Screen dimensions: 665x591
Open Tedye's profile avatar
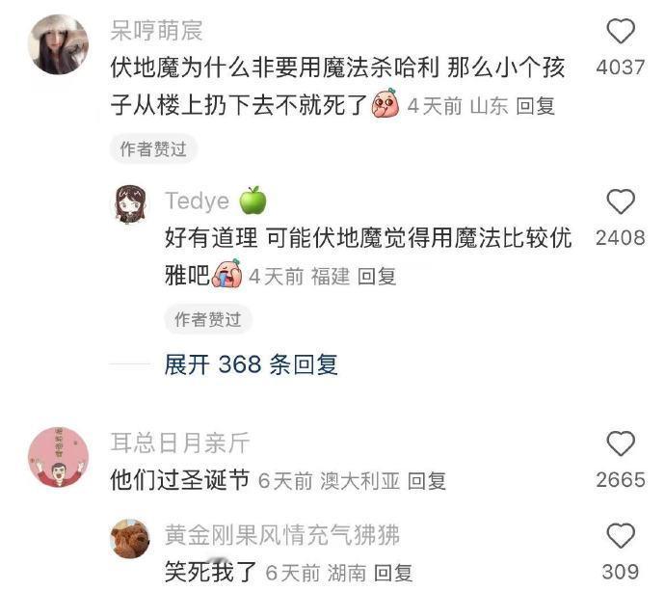130,204
